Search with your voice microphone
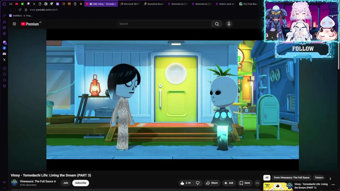 (x=229, y=24)
